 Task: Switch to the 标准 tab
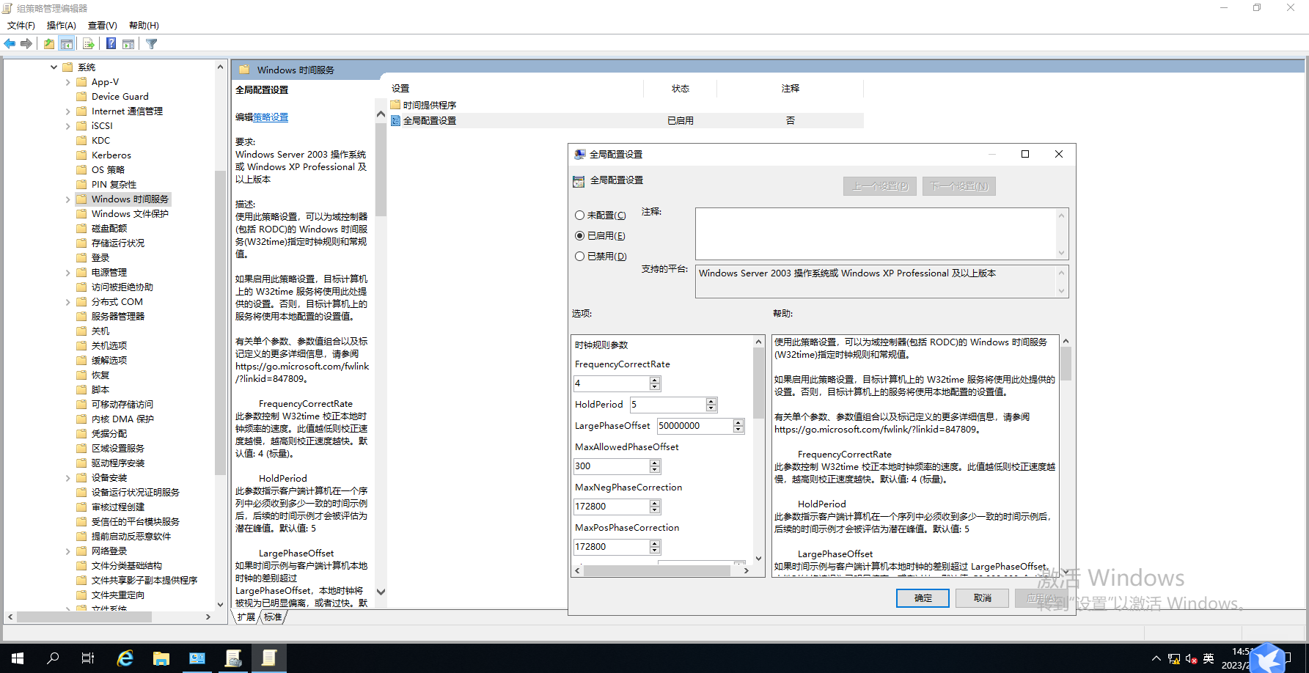(273, 617)
